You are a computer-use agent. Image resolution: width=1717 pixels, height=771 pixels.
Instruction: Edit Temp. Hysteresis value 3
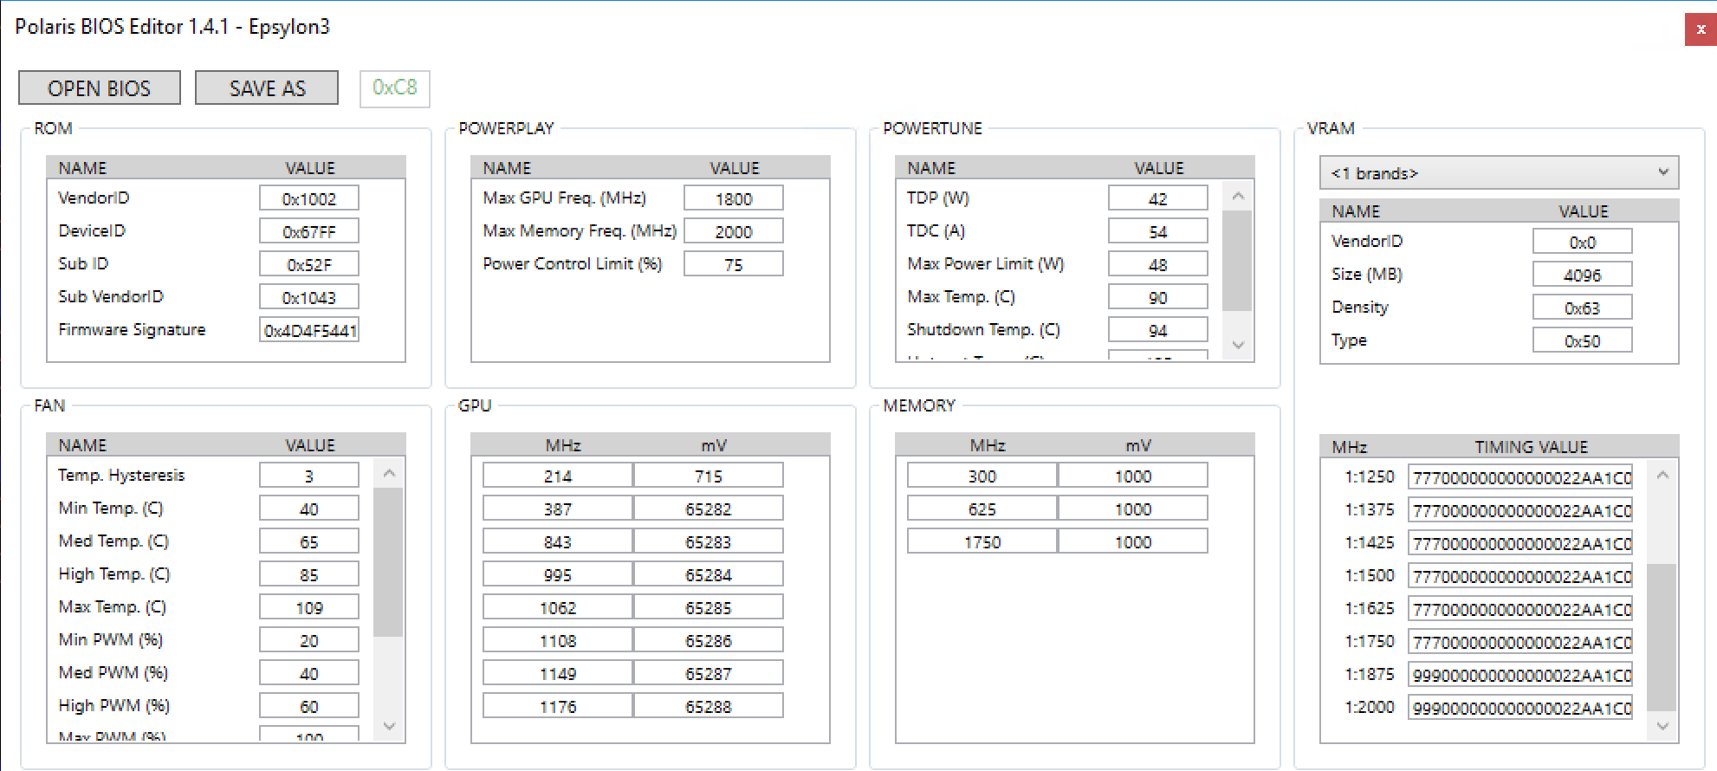tap(309, 476)
